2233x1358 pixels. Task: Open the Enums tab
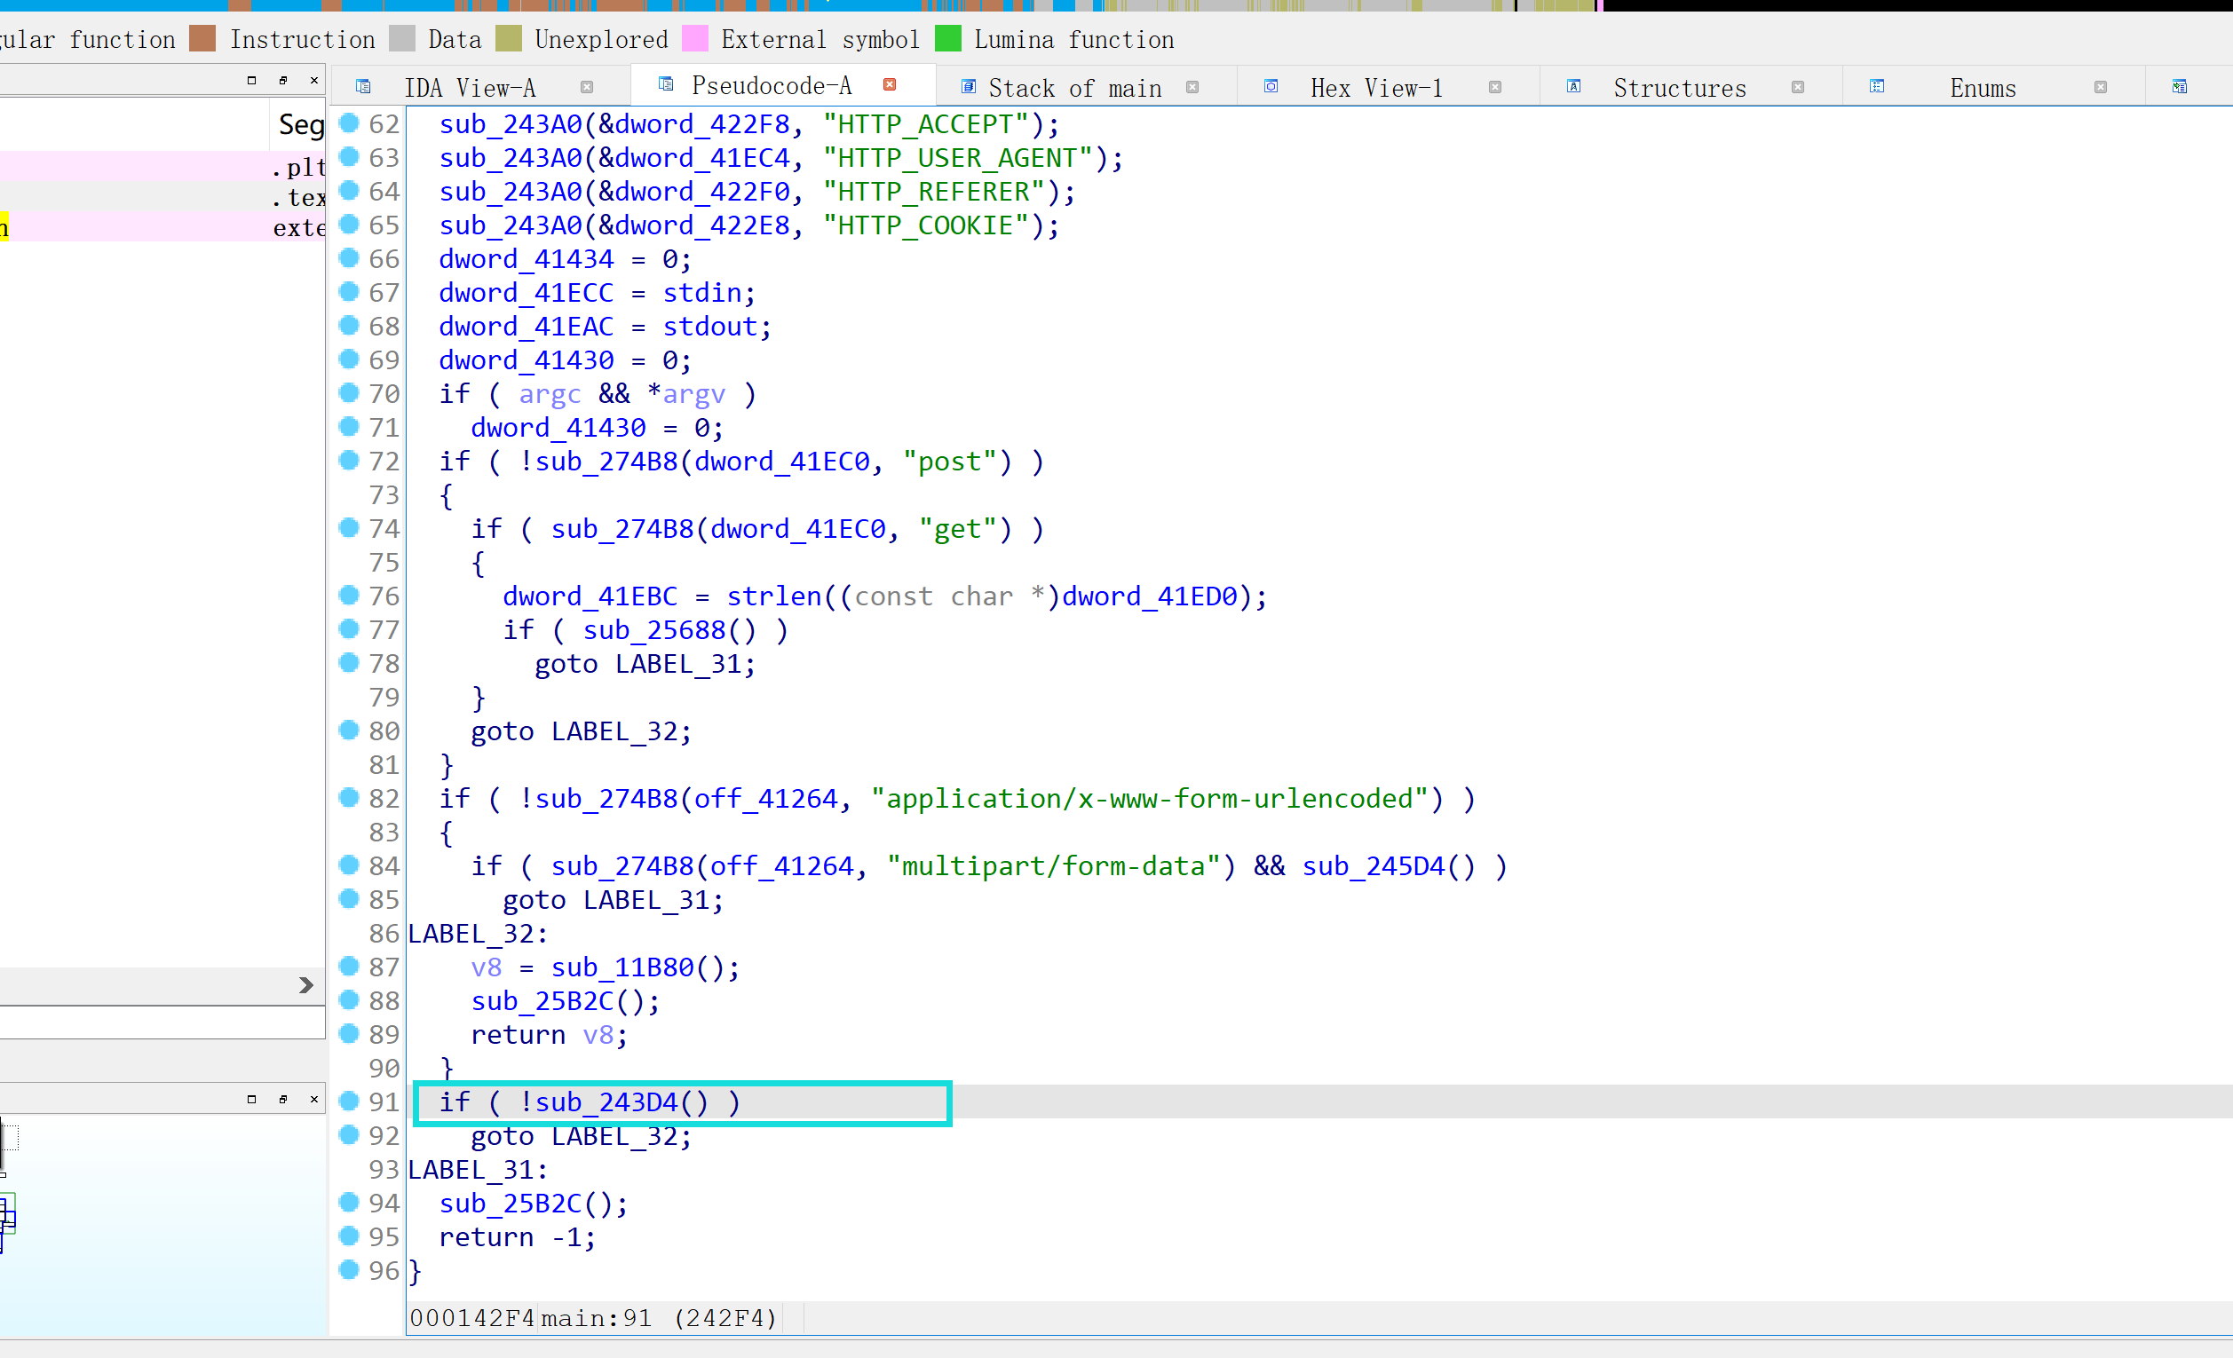click(x=1983, y=88)
